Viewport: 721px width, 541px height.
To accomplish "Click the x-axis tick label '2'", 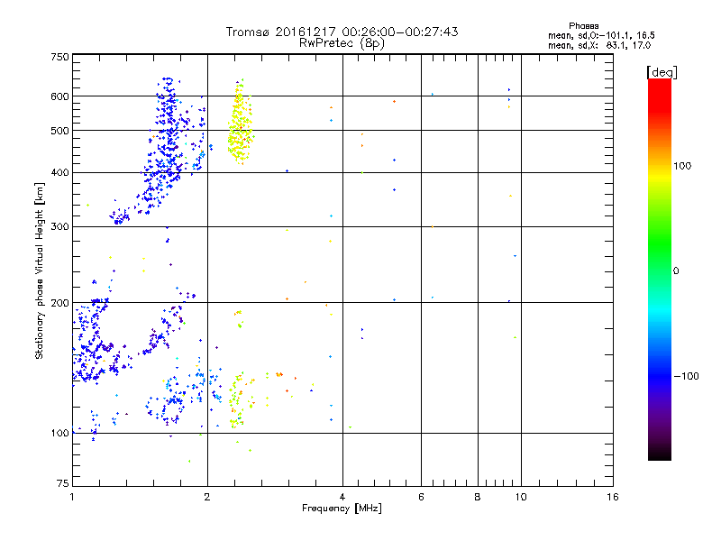I will tap(207, 497).
